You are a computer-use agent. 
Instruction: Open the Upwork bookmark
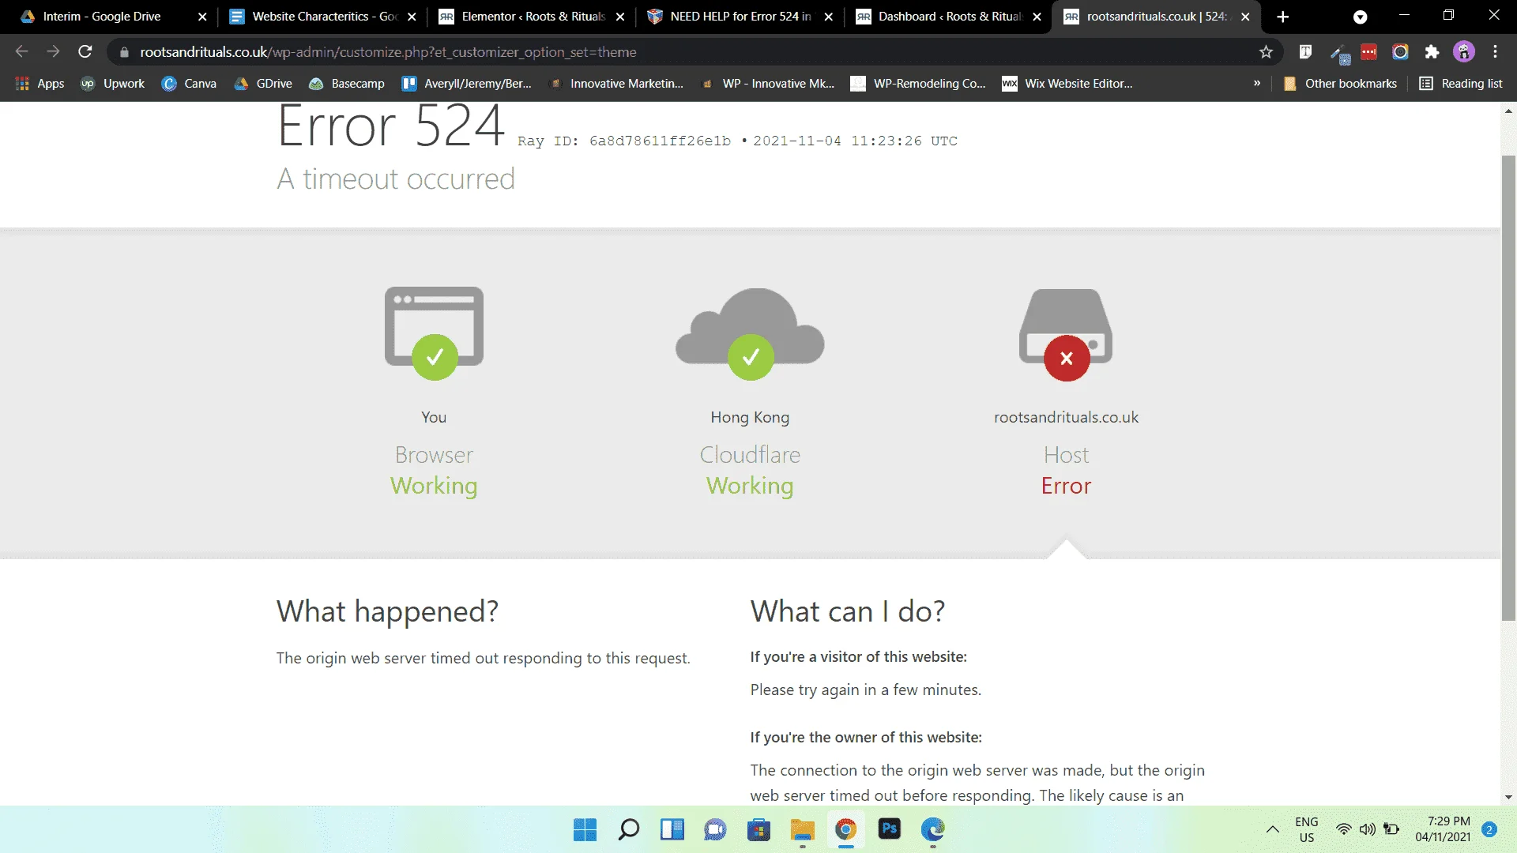tap(113, 83)
